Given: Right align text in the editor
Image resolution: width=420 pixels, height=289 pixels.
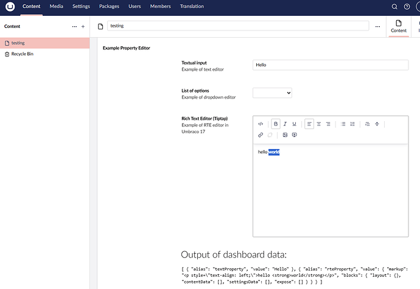Looking at the screenshot, I should [328, 124].
